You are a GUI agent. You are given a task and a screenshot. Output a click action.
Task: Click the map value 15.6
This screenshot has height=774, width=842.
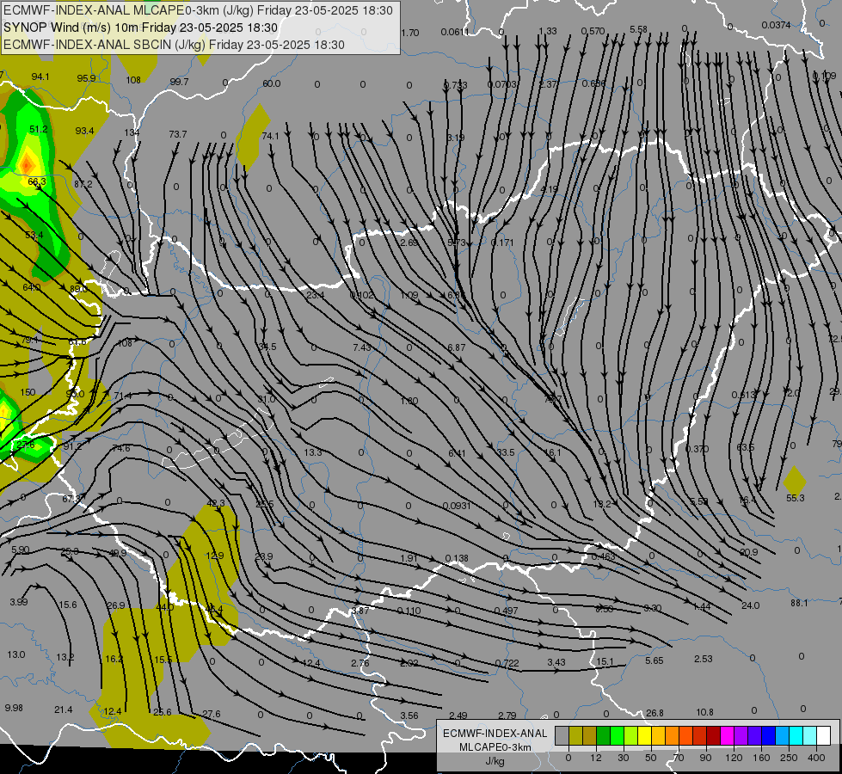68,605
